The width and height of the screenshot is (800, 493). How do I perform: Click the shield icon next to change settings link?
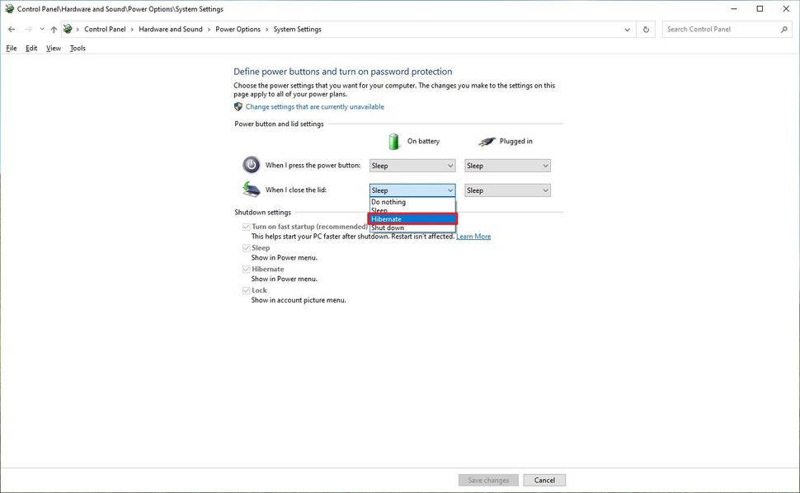(238, 106)
